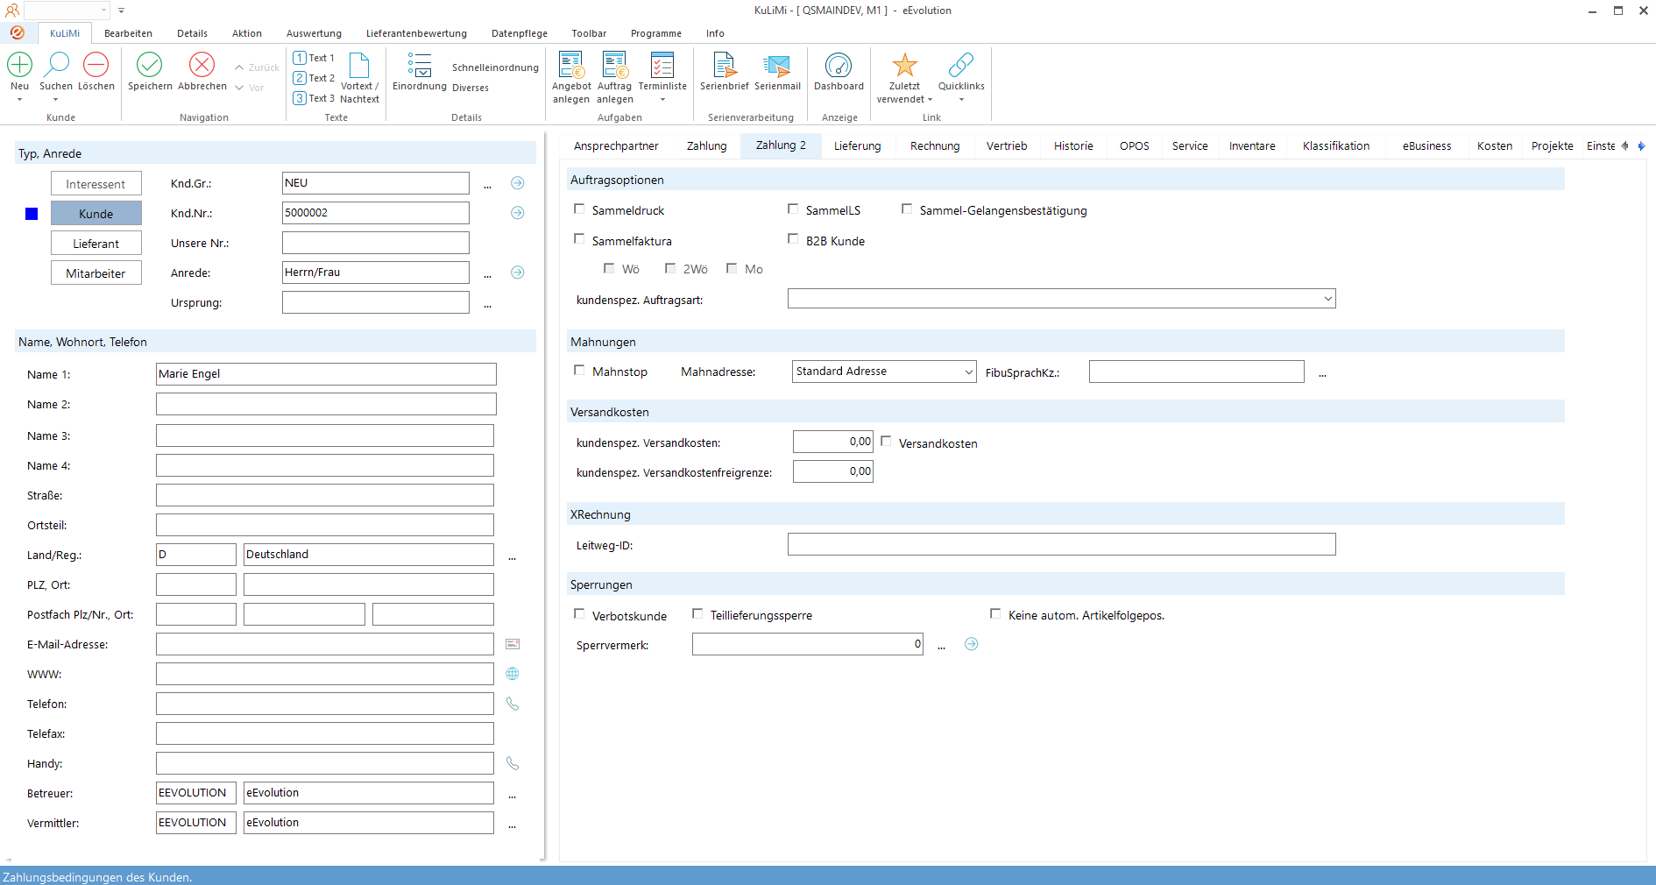Screen dimensions: 1656x885
Task: Expand kundenspez. Auftragsart dropdown
Action: [x=1327, y=299]
